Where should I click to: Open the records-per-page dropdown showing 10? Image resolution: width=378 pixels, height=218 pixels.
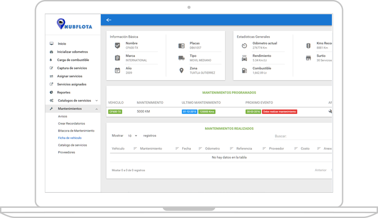(x=132, y=136)
